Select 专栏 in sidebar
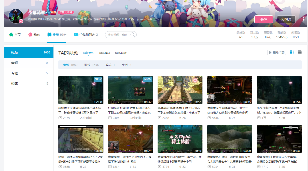This screenshot has width=308, height=171. click(29, 73)
